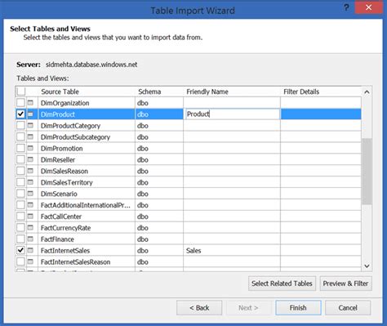Check the FactInternetSalesReason checkbox
This screenshot has height=326, width=387.
coord(20,261)
